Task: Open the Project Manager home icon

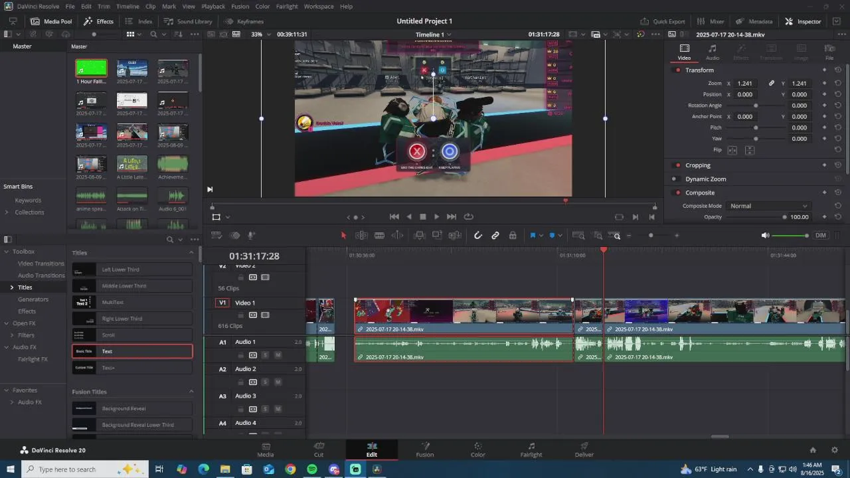Action: (812, 450)
